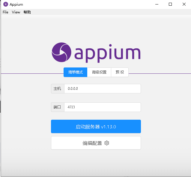Viewport: 191px width, 177px height.
Task: Click the 端口 label
Action: [x=57, y=107]
